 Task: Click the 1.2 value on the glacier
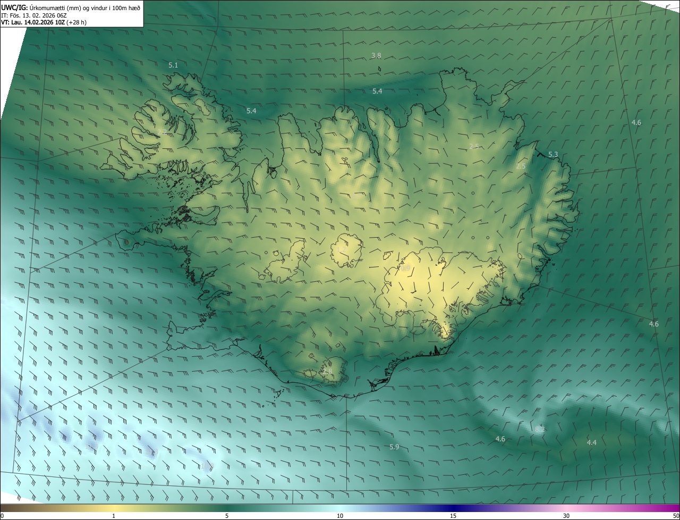point(342,249)
